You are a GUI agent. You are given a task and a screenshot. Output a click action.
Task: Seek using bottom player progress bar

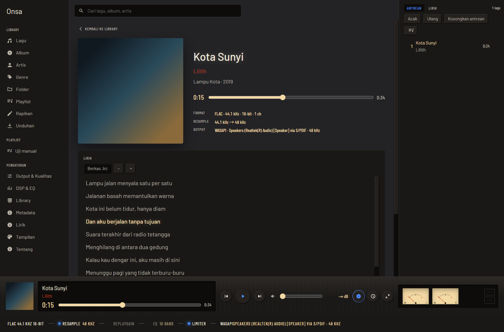[130, 305]
